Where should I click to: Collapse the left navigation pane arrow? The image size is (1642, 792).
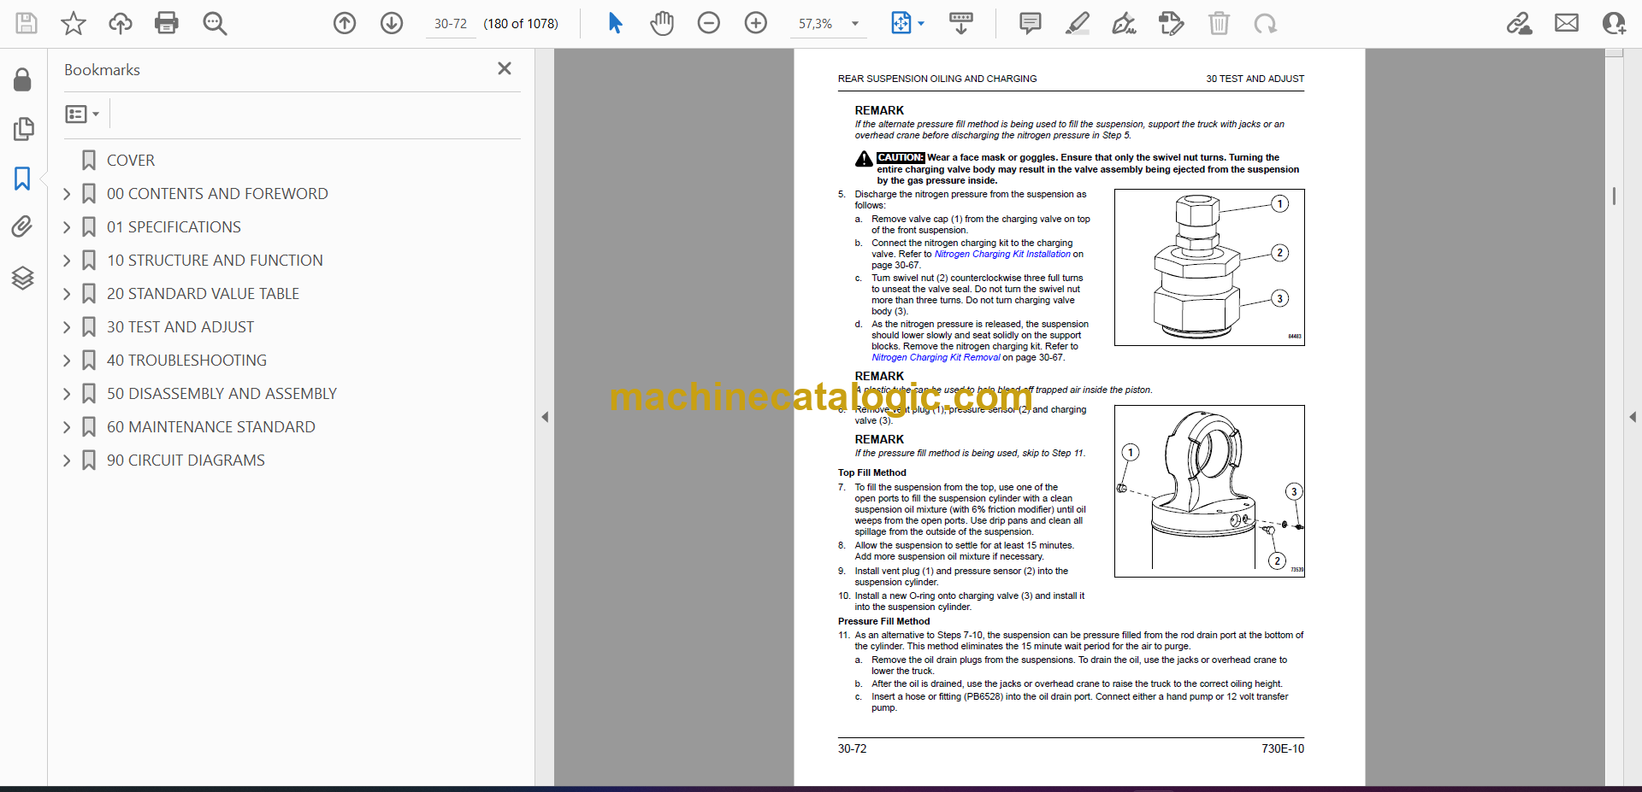point(545,417)
